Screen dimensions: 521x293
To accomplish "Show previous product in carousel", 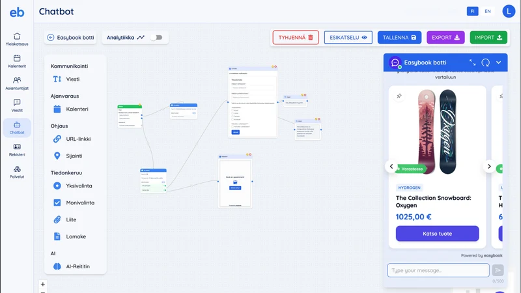I will 391,167.
